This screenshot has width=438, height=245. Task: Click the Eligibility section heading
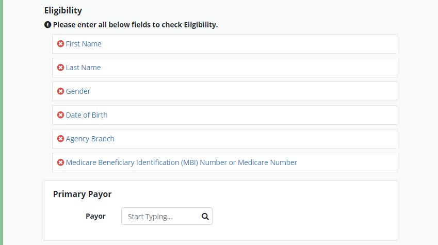63,10
